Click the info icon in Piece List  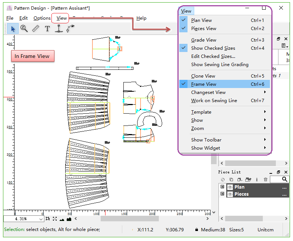(257, 179)
